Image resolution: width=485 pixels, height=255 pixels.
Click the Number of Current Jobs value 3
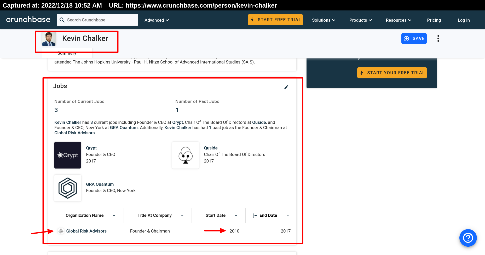pos(56,110)
